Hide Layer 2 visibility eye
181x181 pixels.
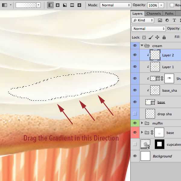coord(135,55)
